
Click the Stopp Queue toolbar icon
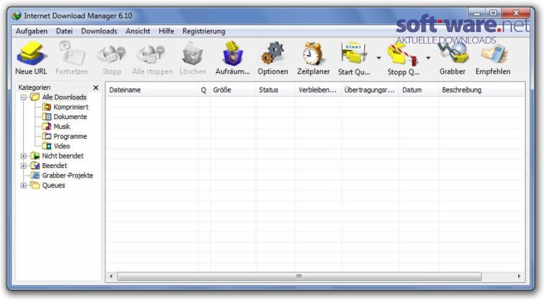403,54
